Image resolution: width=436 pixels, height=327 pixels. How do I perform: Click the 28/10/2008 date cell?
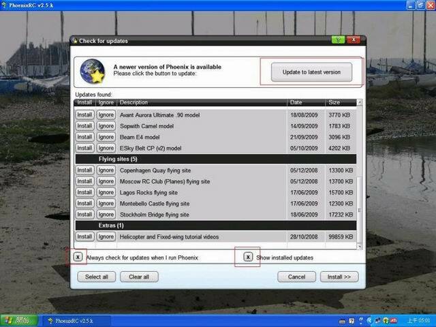[x=304, y=237]
